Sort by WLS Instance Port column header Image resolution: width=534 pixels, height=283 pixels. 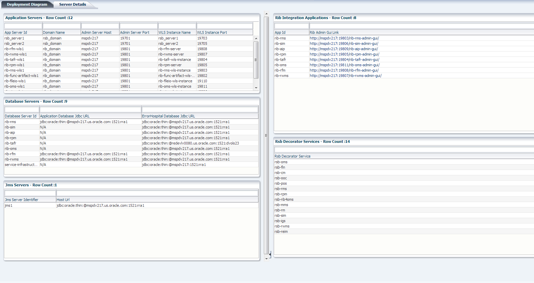pyautogui.click(x=225, y=32)
